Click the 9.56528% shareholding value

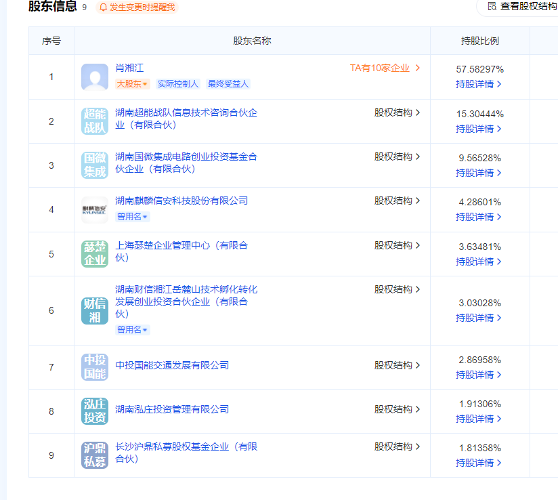(479, 158)
